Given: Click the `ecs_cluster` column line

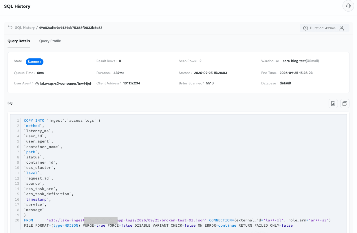Looking at the screenshot, I should tap(40, 168).
